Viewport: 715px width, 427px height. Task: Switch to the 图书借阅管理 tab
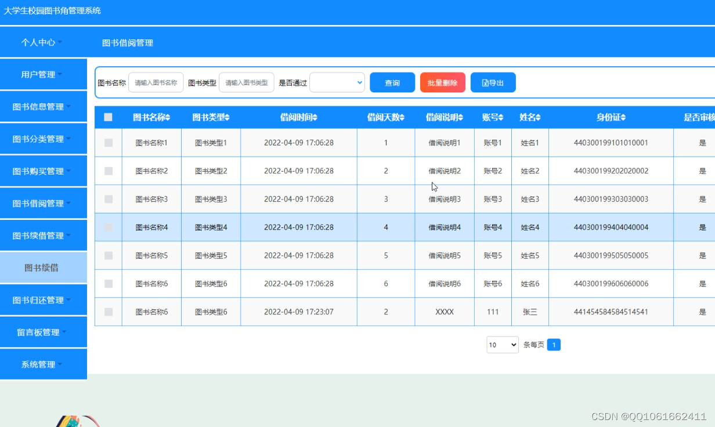(x=128, y=42)
